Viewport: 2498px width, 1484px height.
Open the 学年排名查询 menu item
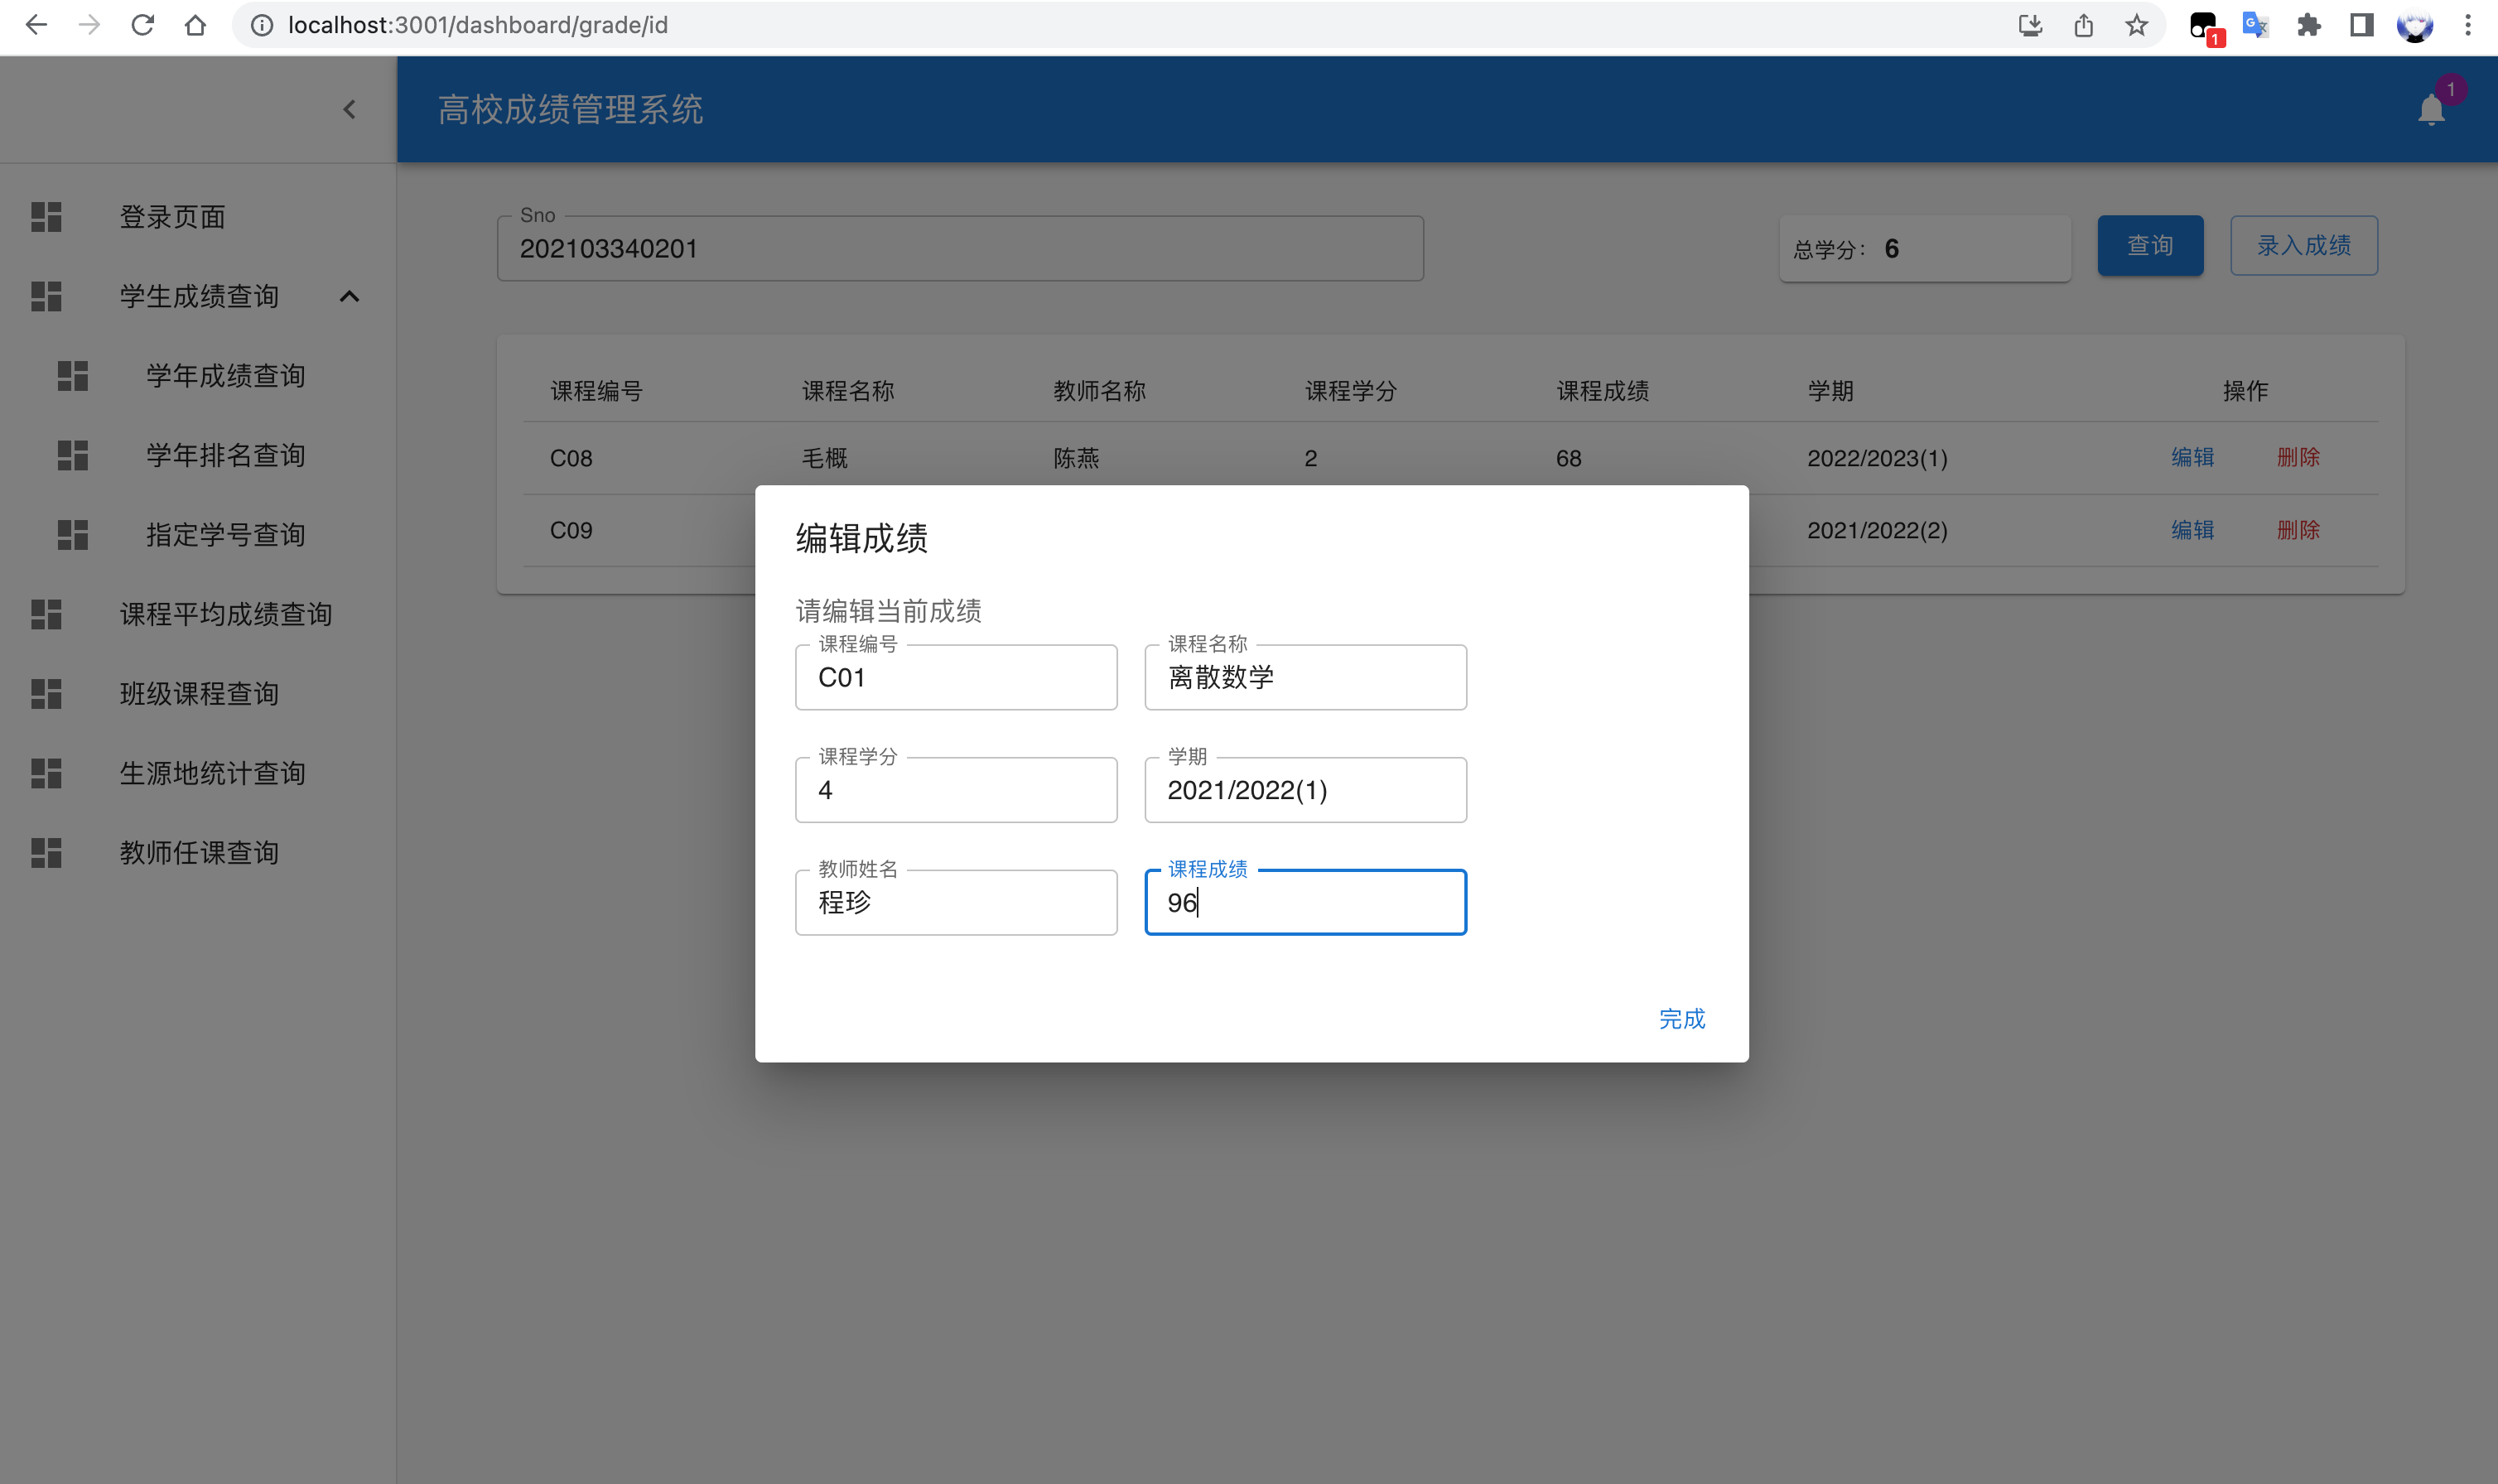click(x=225, y=455)
